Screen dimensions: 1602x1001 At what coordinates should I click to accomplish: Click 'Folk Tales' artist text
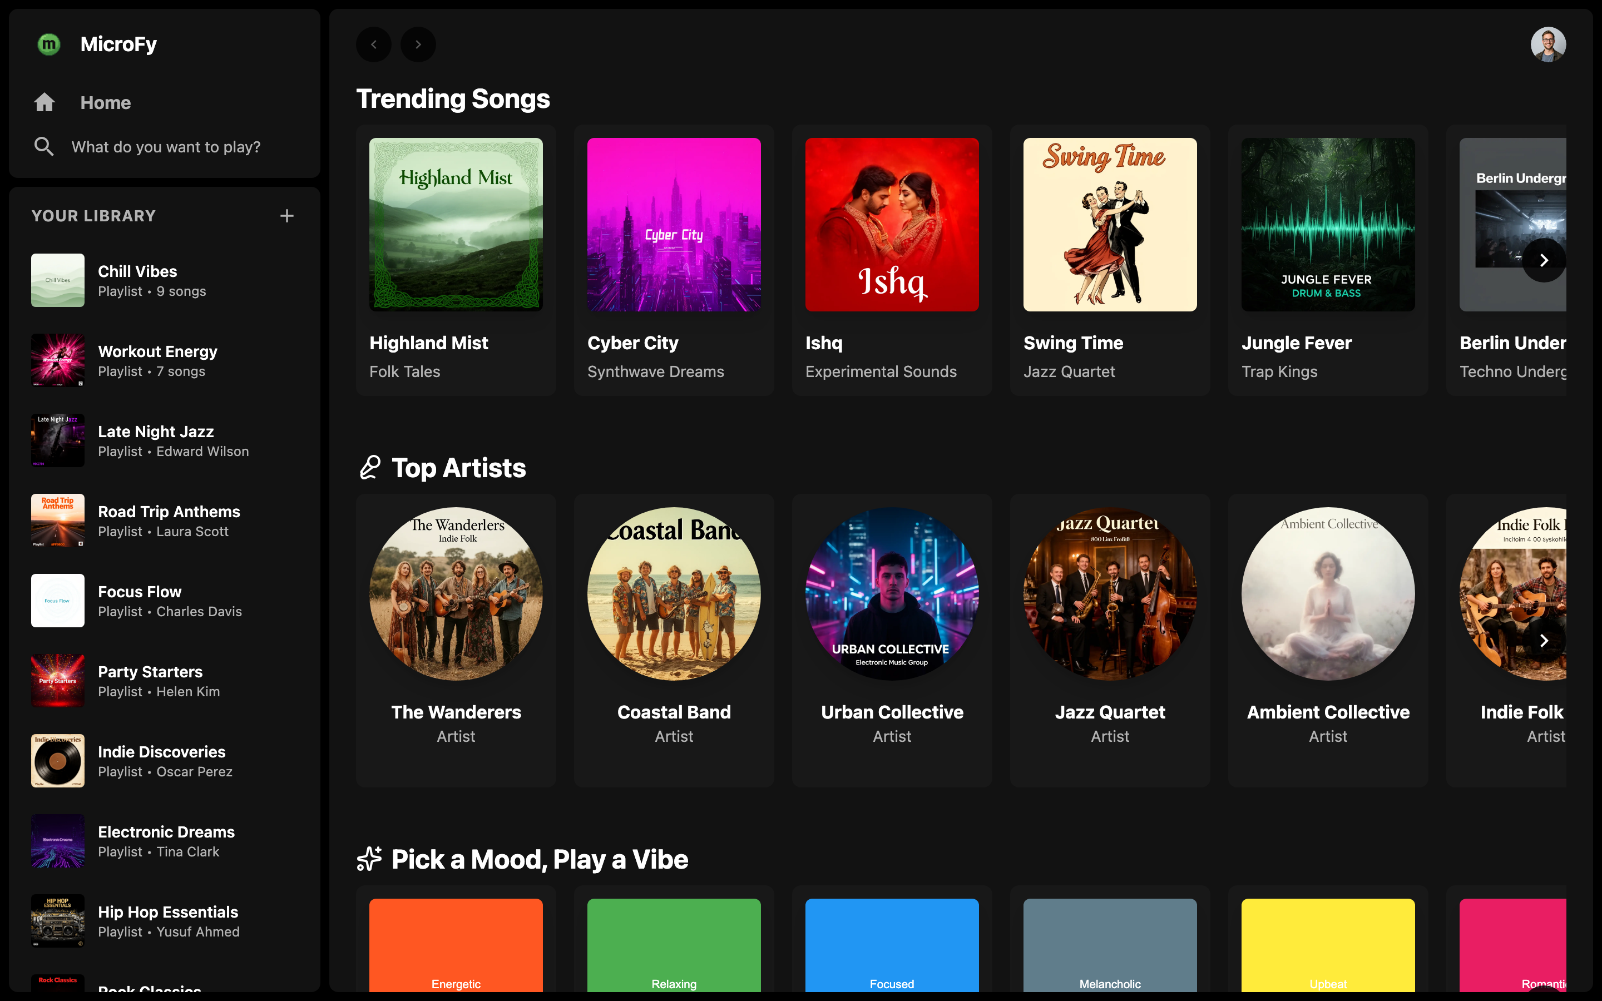click(404, 371)
